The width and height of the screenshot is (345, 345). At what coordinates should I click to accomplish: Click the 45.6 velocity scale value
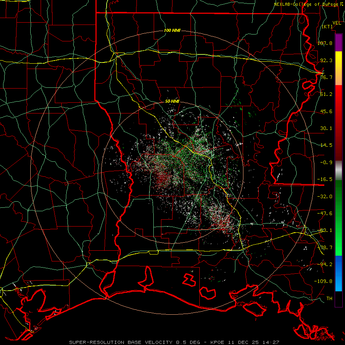point(326,111)
